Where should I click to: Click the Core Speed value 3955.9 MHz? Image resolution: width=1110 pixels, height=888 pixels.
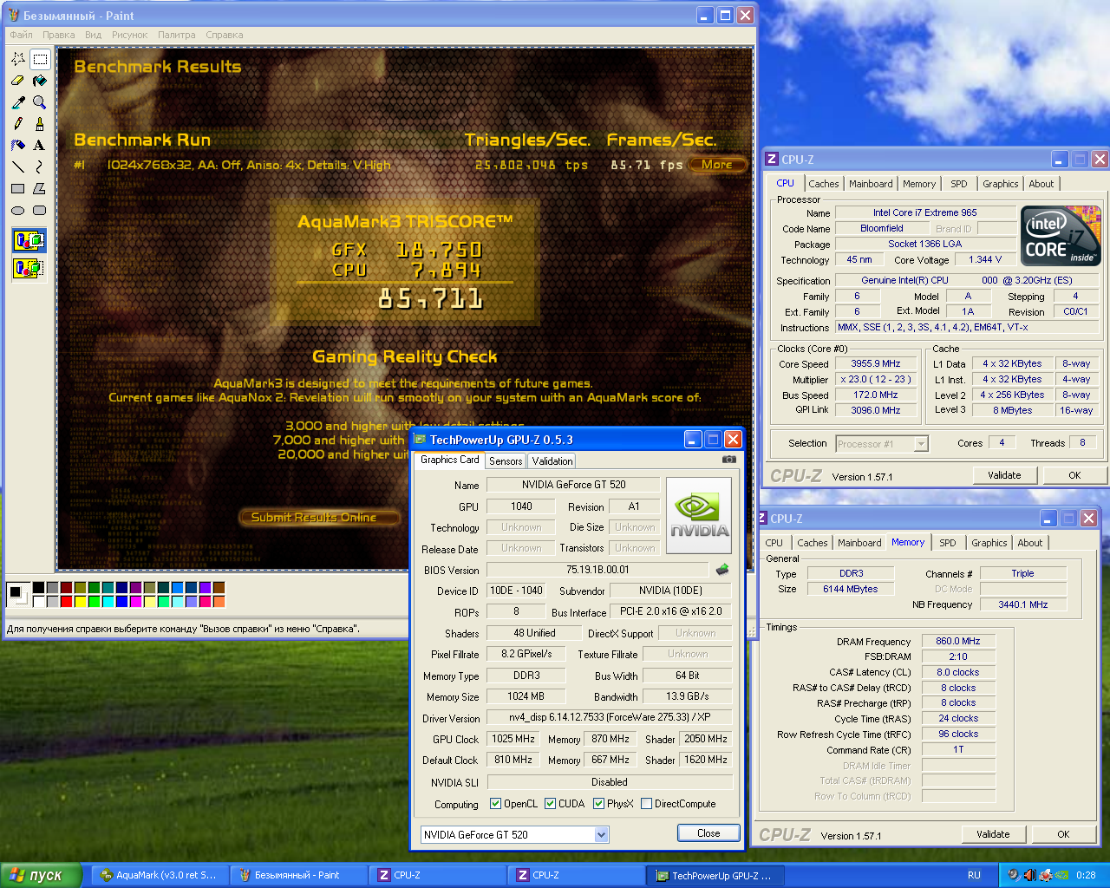(875, 364)
